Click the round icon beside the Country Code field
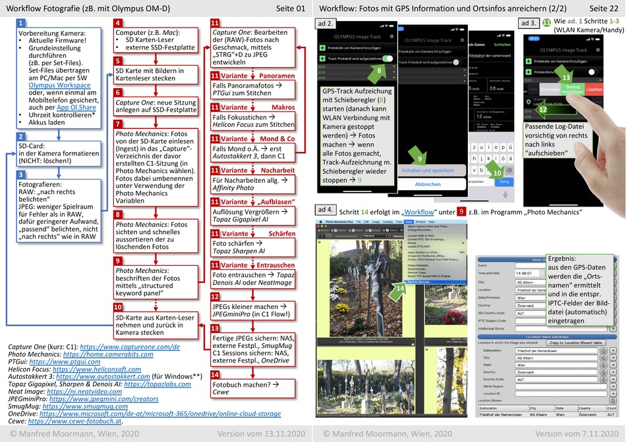 point(603,380)
